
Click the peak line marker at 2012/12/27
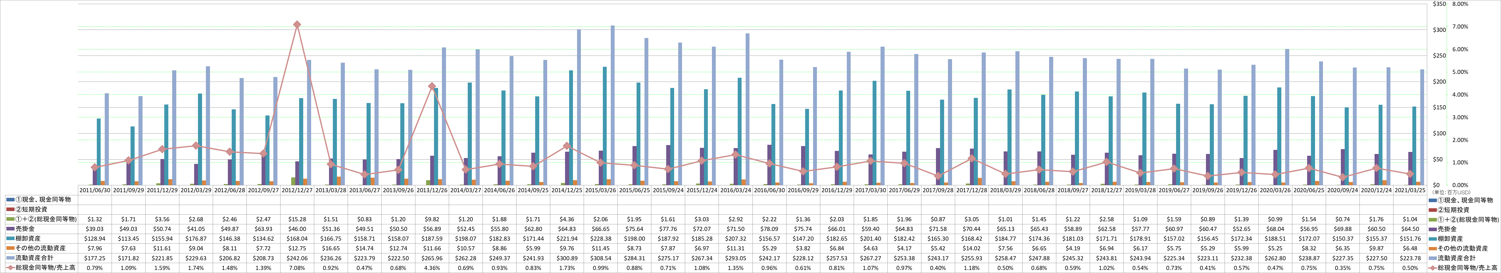(297, 25)
